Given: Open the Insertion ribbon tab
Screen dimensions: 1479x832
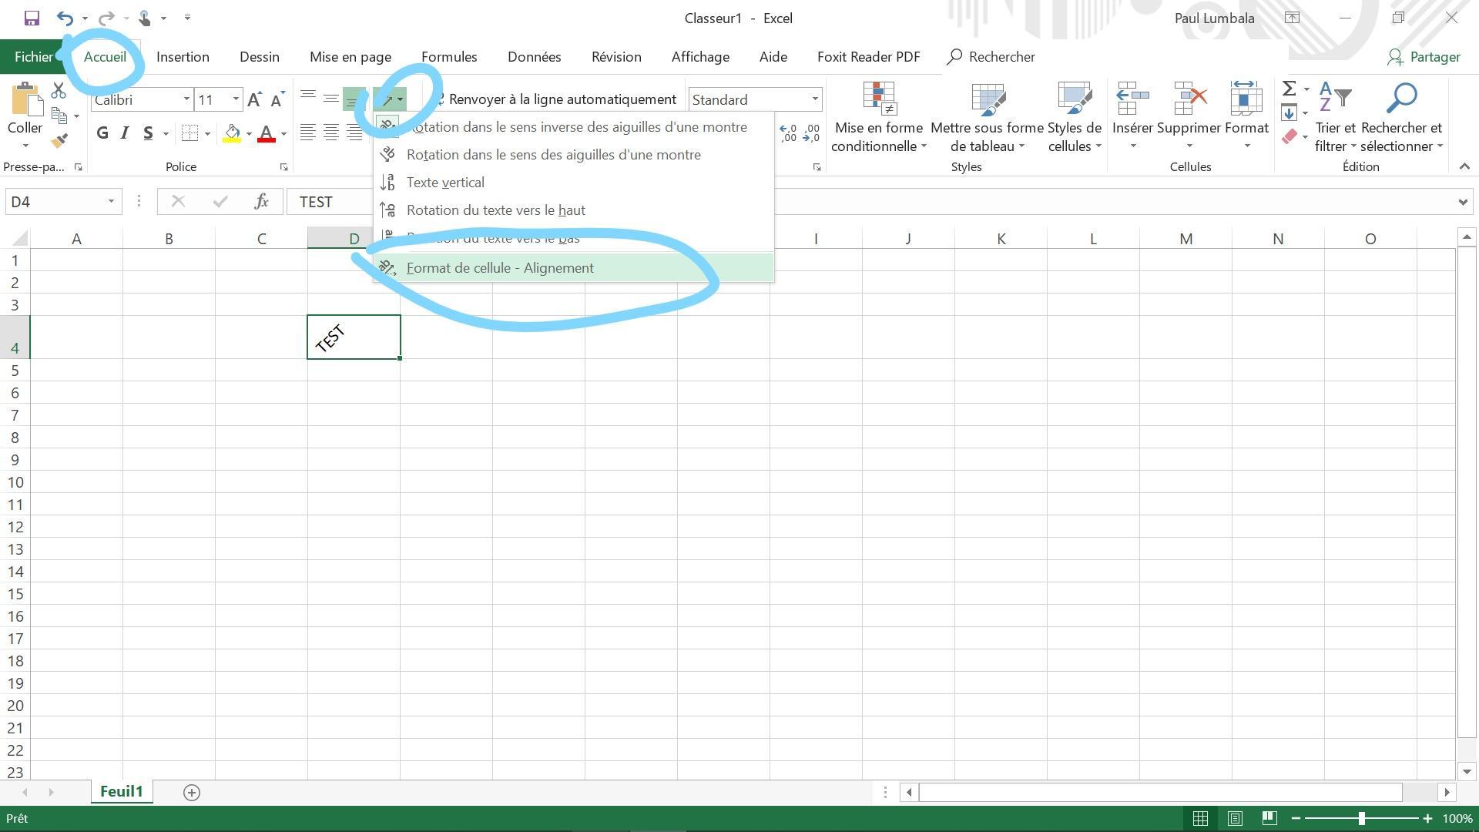Looking at the screenshot, I should [x=183, y=57].
